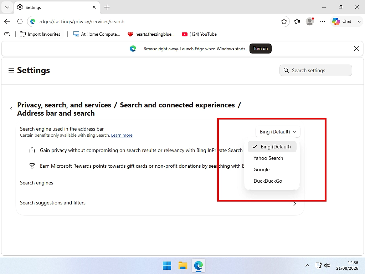The height and width of the screenshot is (274, 365).
Task: Open the Learn more link
Action: point(122,135)
